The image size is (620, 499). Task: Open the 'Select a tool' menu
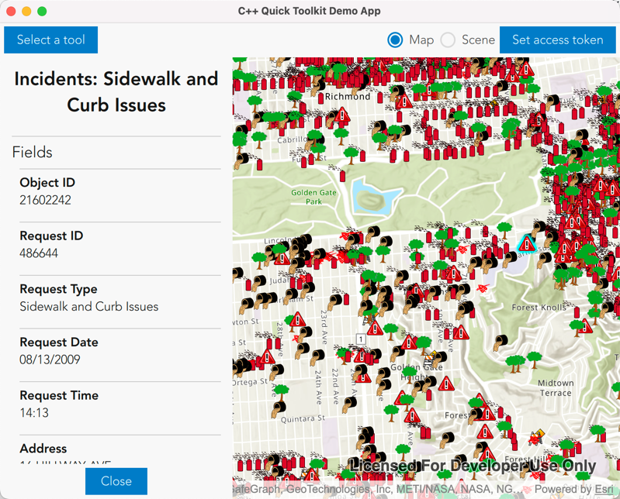[x=51, y=40]
